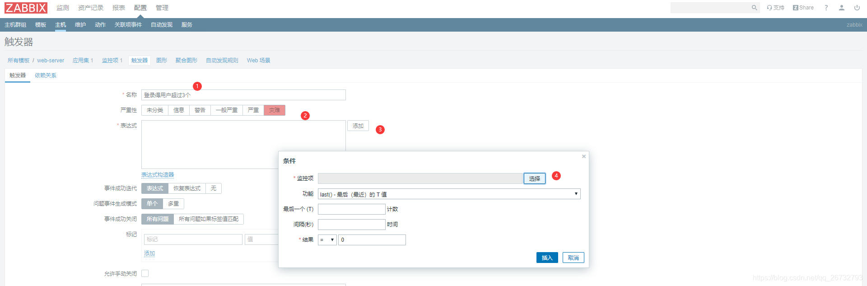867x286 pixels.
Task: Open 监控项 1 link
Action: [x=112, y=61]
